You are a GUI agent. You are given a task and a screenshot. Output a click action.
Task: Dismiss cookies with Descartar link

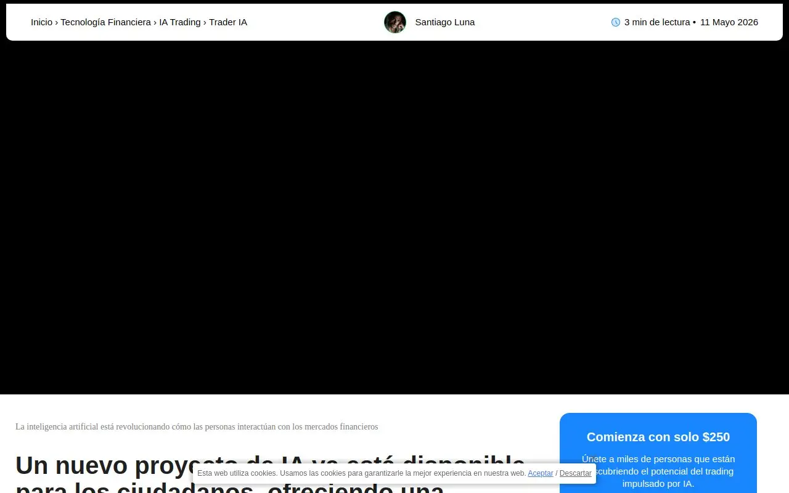[x=576, y=473]
